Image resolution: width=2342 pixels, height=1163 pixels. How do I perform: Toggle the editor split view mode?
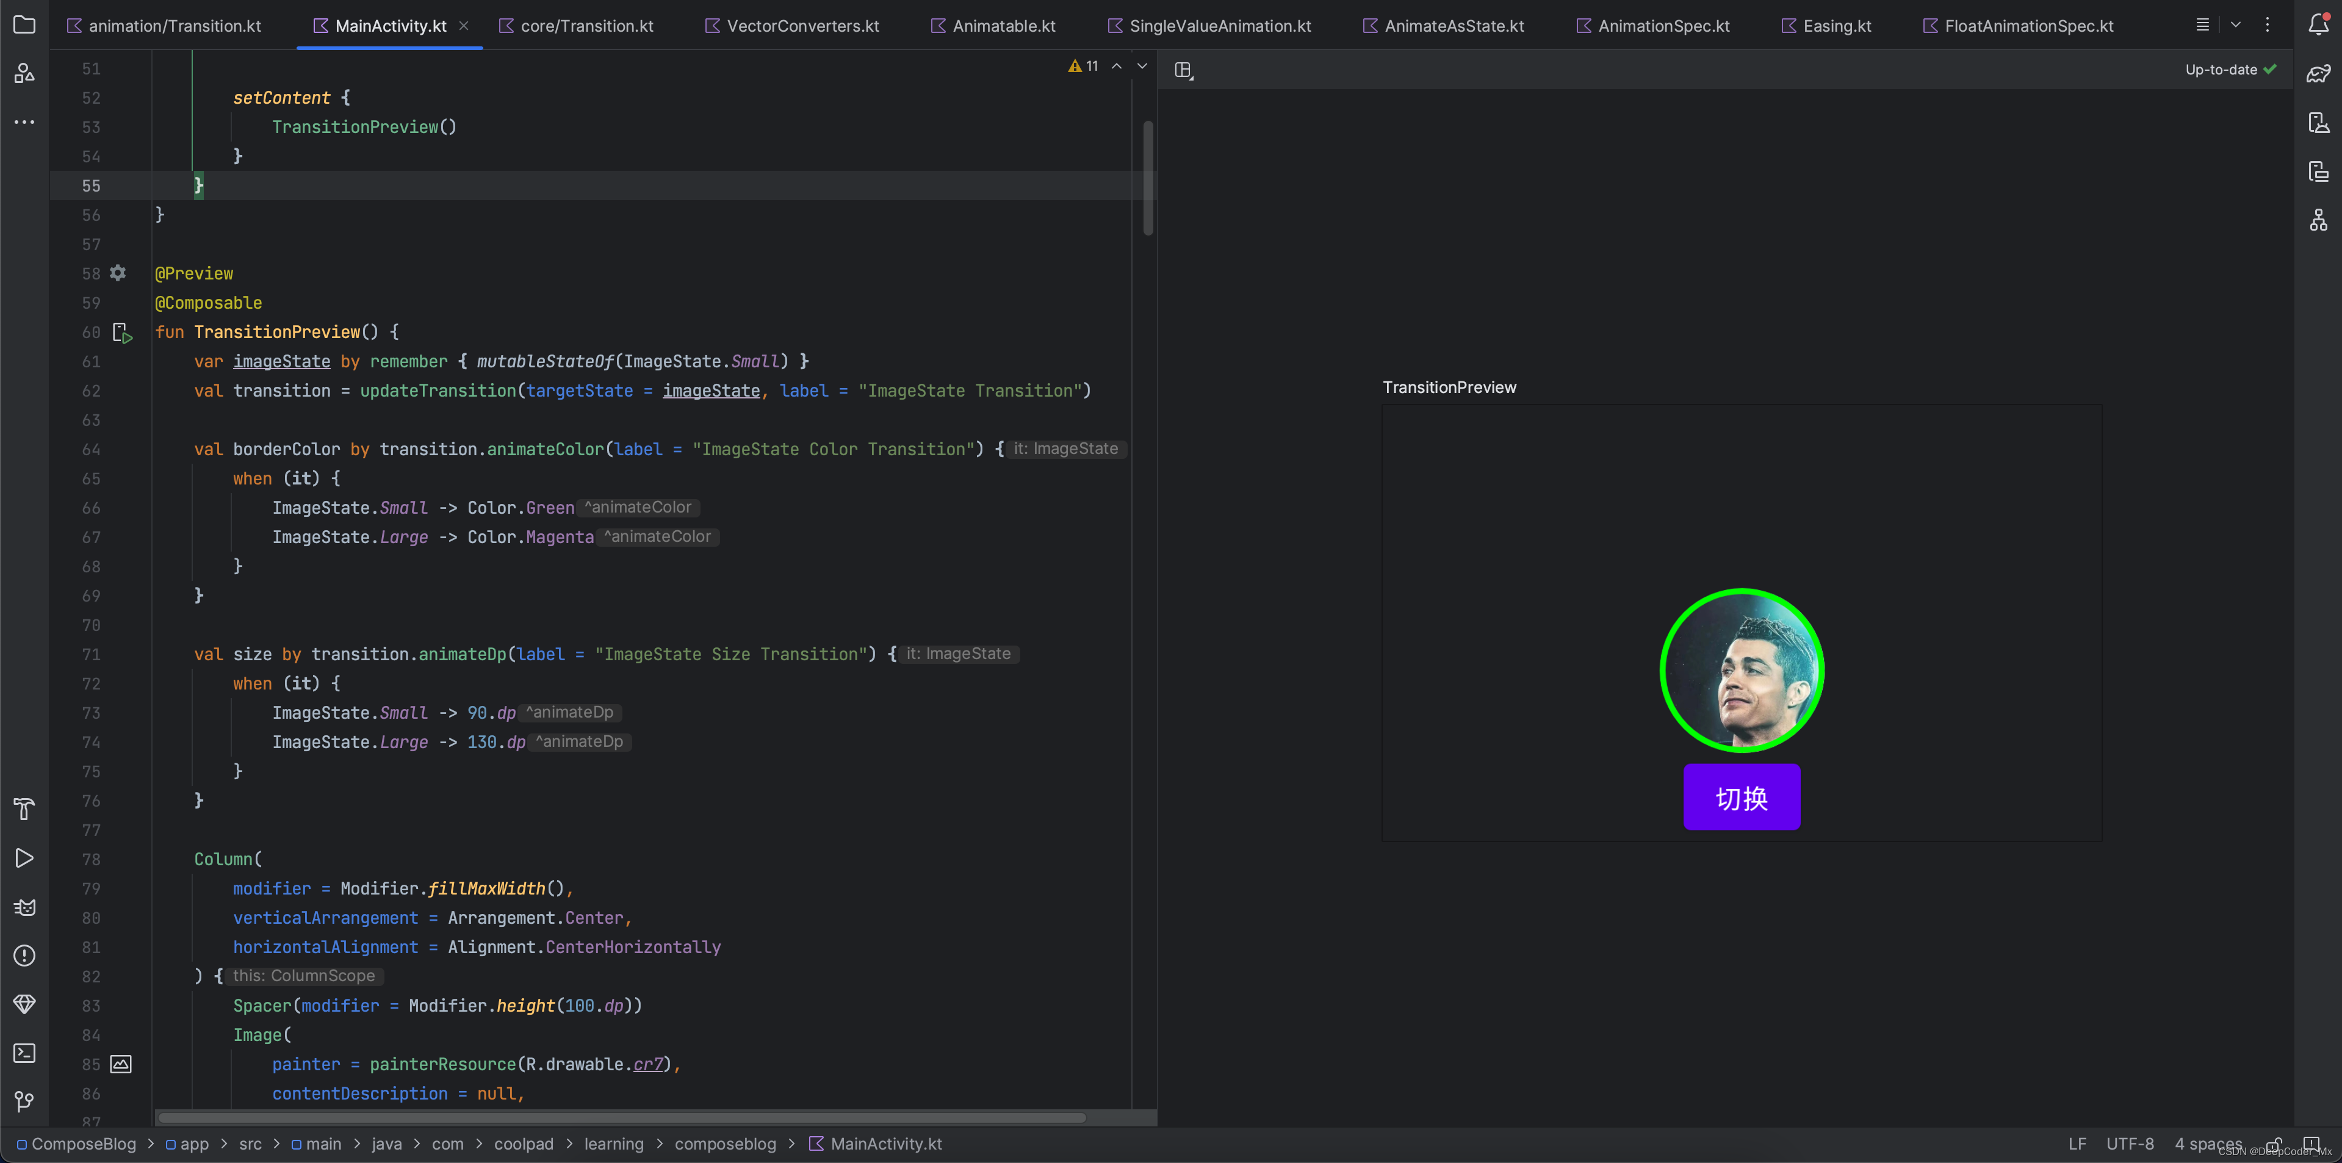[1183, 70]
